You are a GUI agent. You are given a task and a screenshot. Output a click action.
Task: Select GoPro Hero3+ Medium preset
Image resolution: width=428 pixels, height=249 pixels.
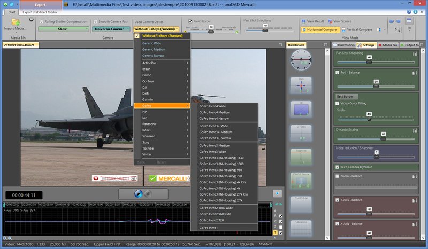[x=224, y=132]
